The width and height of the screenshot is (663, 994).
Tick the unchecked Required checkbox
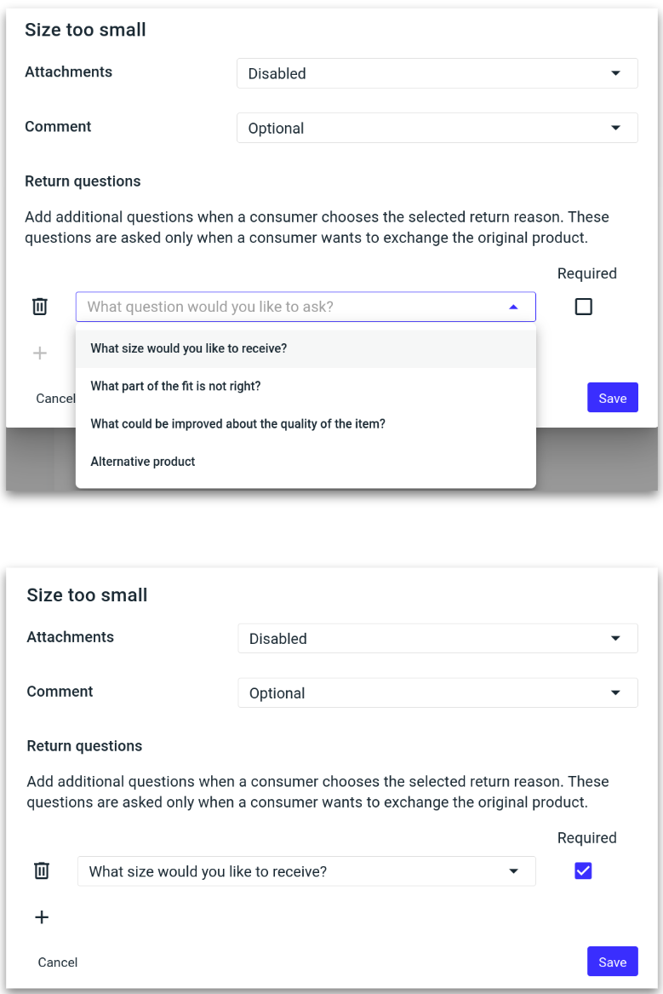(x=583, y=307)
